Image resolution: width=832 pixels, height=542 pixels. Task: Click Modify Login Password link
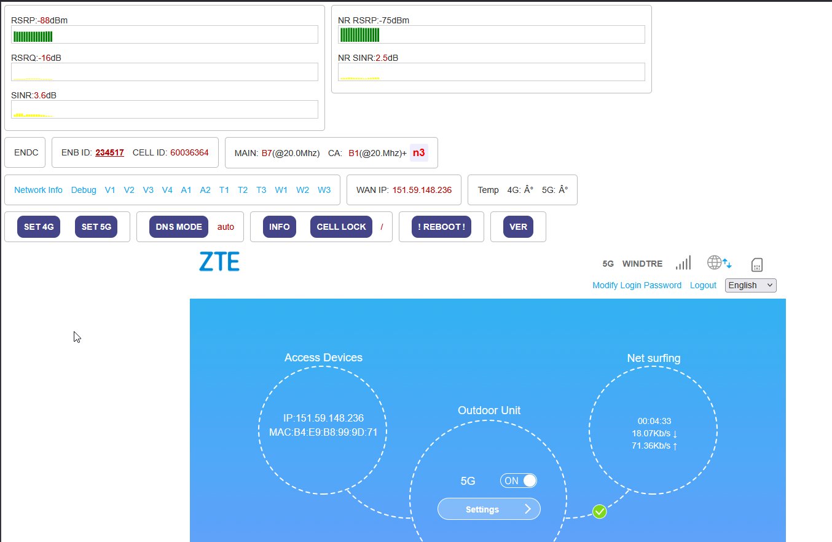[637, 285]
